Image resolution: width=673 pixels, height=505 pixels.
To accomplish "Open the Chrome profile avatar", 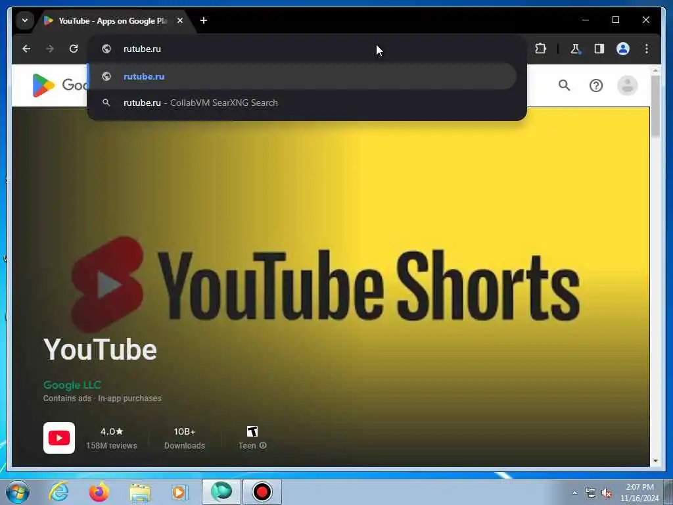I will [x=623, y=49].
